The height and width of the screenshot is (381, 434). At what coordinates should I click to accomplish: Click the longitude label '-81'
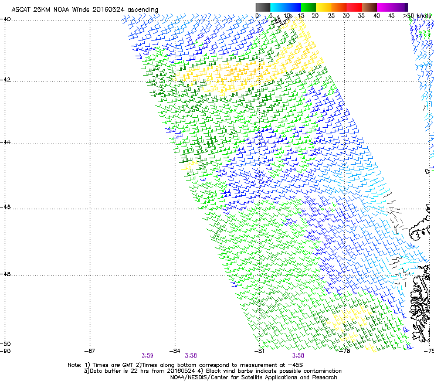[260, 351]
